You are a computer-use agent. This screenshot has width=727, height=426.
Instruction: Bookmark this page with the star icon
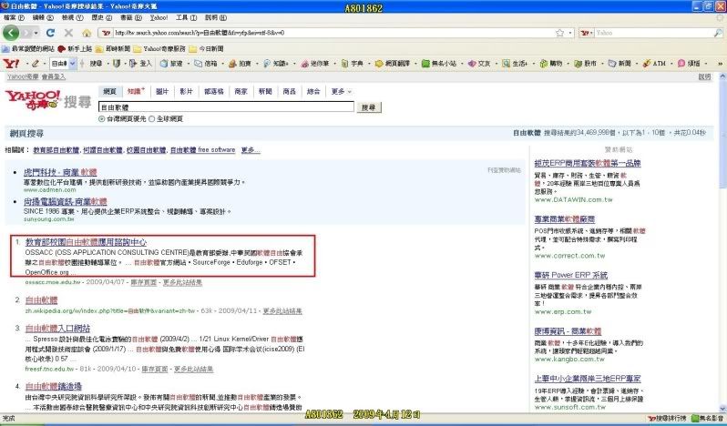coord(559,33)
